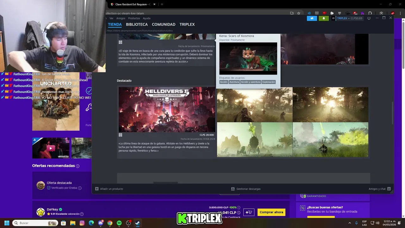Screen dimensions: 405x228
Task: Show hidden system tray icons chevron
Action: click(350, 223)
